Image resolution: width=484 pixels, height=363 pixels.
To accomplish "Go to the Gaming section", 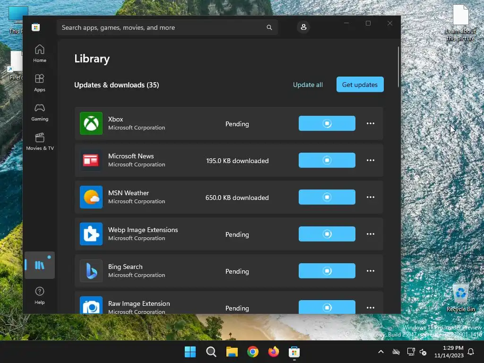I will click(40, 112).
